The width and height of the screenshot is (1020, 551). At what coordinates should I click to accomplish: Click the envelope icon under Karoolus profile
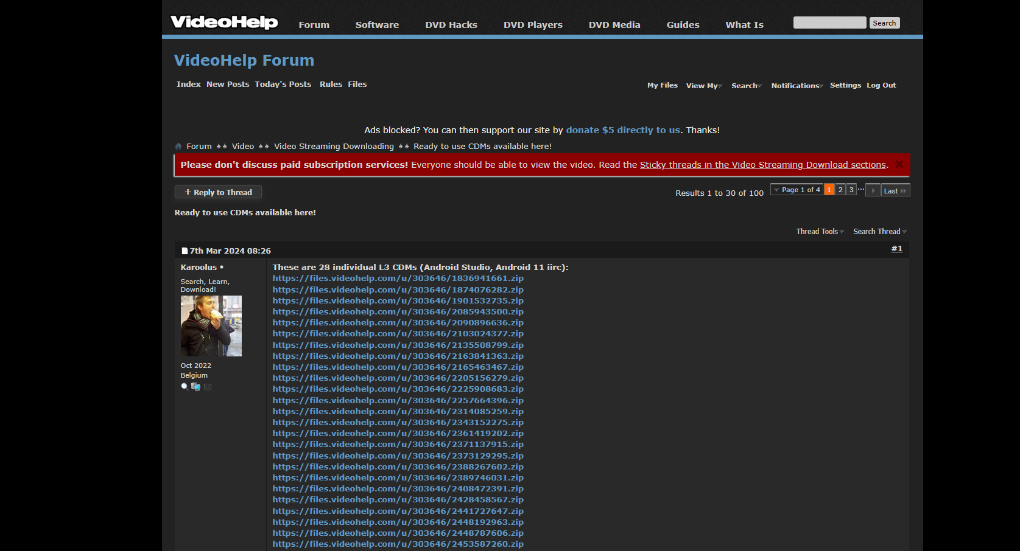tap(208, 386)
